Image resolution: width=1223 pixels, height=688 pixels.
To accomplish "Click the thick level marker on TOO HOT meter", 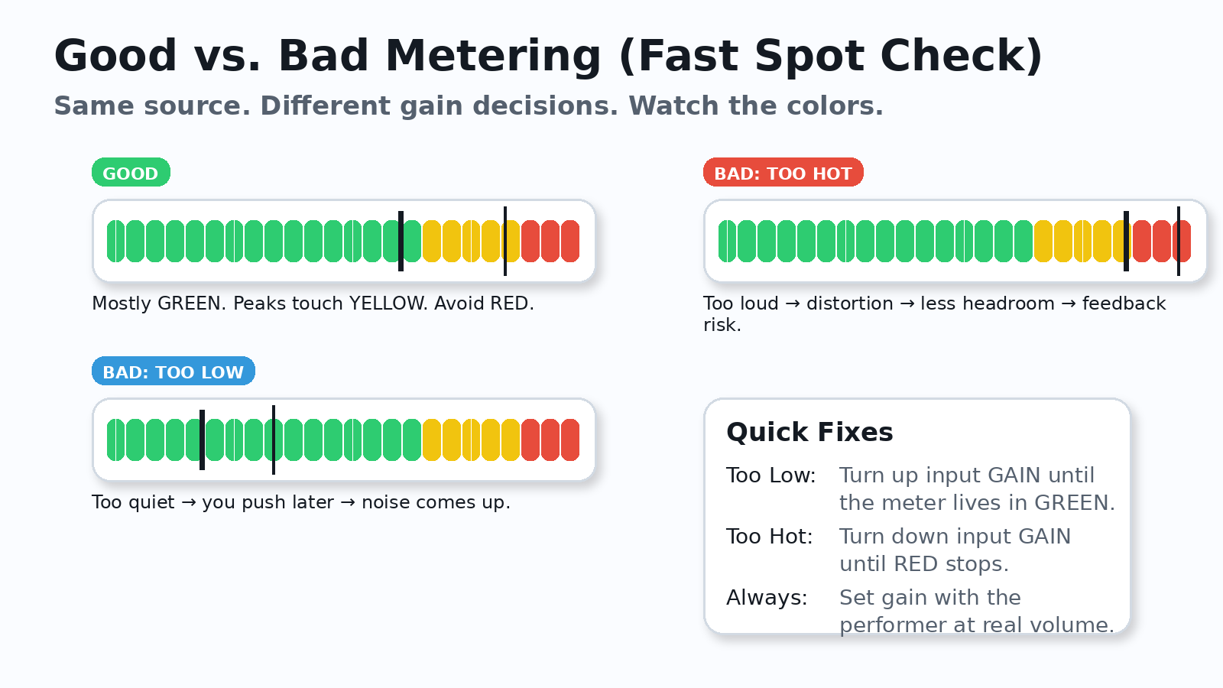I will [1126, 241].
